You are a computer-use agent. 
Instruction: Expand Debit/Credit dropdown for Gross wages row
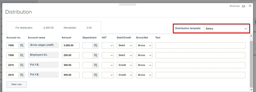click(x=125, y=46)
